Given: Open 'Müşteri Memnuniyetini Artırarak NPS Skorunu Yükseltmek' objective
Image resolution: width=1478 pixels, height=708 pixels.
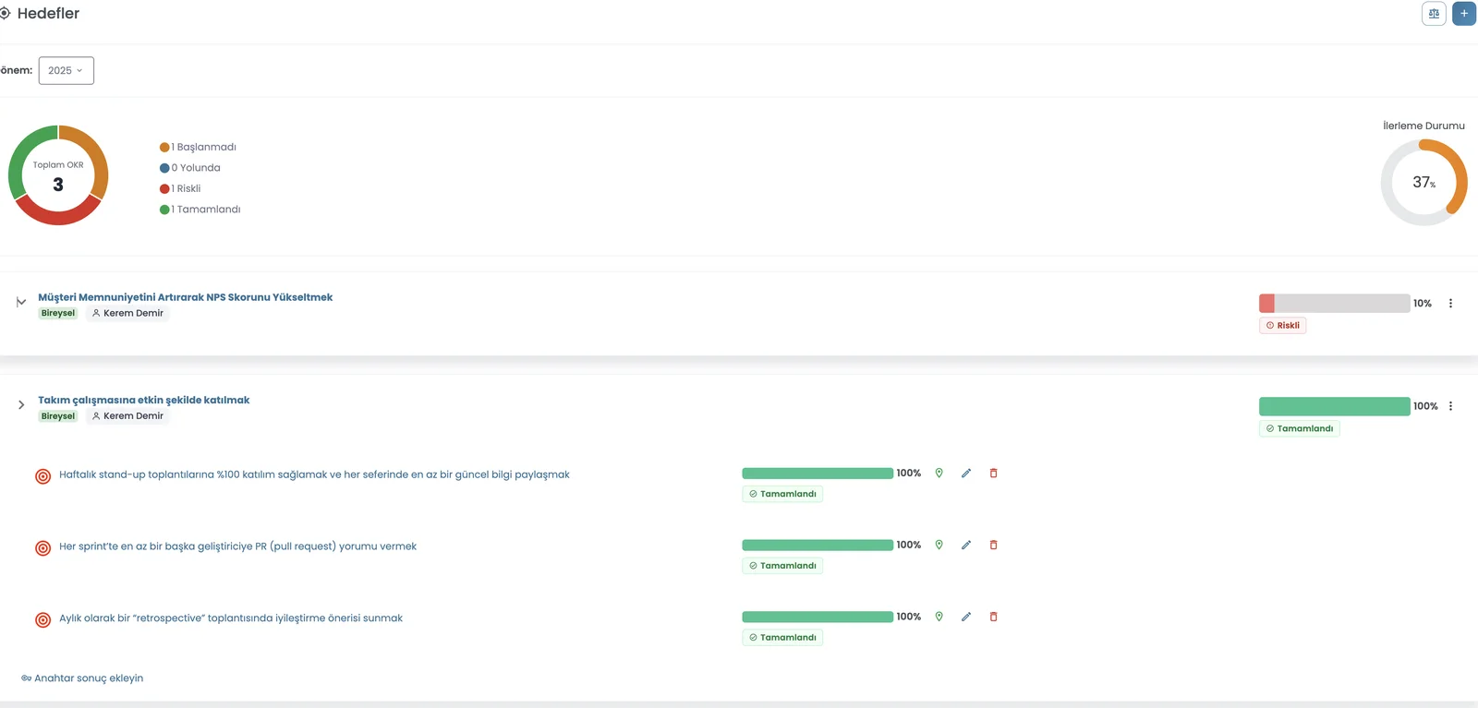Looking at the screenshot, I should (x=185, y=297).
